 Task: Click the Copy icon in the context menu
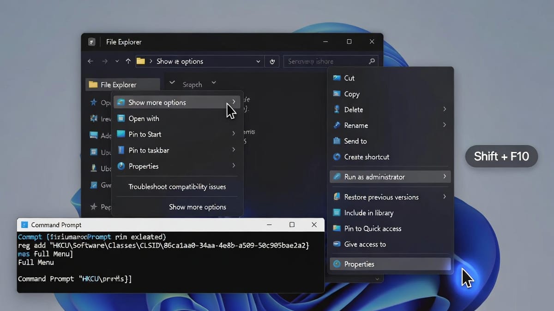337,94
